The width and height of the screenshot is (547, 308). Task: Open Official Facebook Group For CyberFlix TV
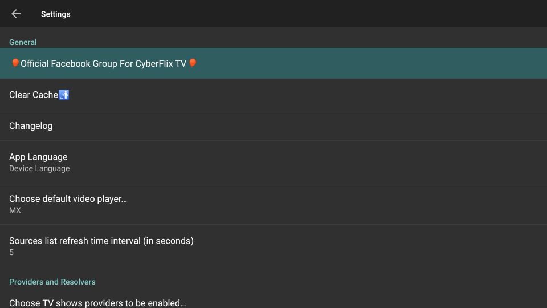[x=273, y=63]
